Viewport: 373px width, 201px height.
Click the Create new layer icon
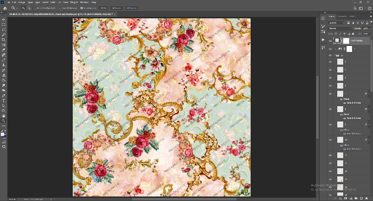click(361, 198)
